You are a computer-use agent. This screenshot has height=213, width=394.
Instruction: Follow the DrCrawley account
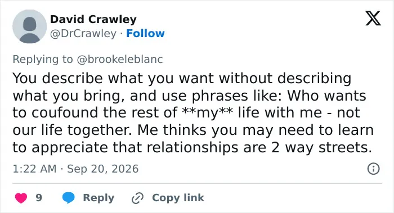pyautogui.click(x=145, y=33)
